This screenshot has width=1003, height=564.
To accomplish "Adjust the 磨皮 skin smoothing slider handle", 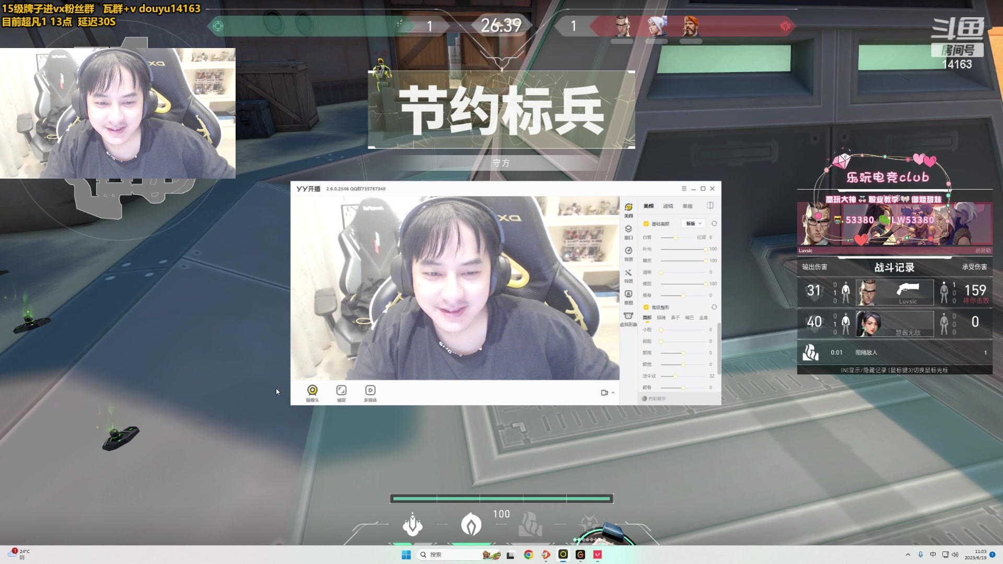I will tap(705, 261).
